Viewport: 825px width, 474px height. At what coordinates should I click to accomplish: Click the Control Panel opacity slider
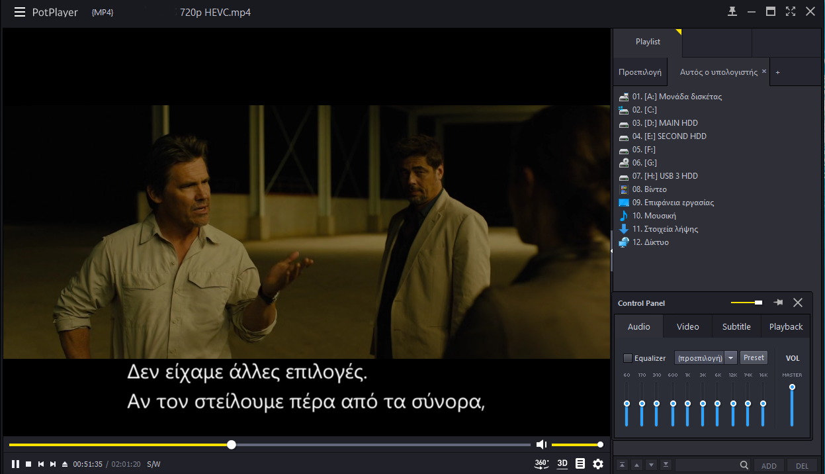coord(746,303)
